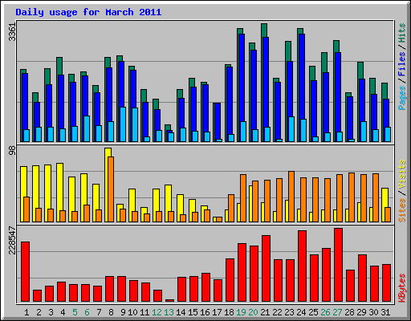Image resolution: width=411 pixels, height=321 pixels.
Task: Click the cyan pages bar for day 23
Action: (x=291, y=129)
